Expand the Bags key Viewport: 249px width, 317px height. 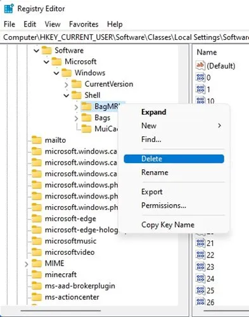[x=76, y=118]
